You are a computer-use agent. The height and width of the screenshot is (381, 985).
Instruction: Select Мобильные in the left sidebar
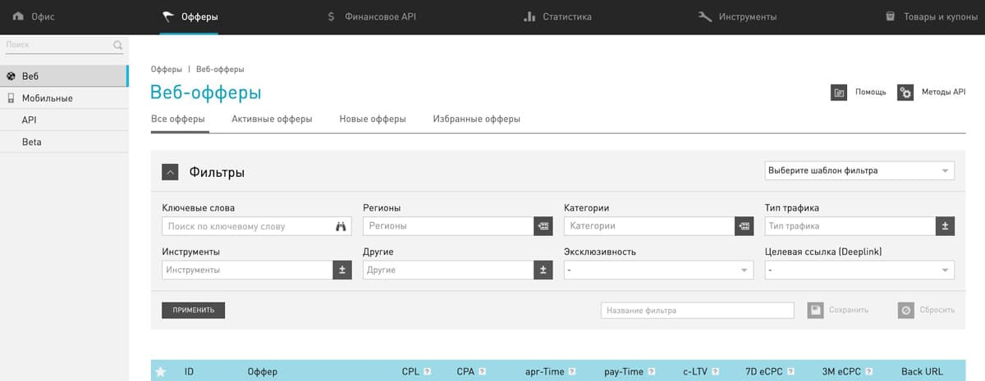click(64, 98)
